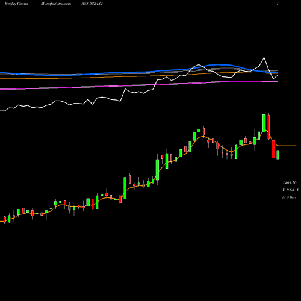Click the 'BSE 532432' symbol text
The image size is (301, 301).
pyautogui.click(x=92, y=4)
